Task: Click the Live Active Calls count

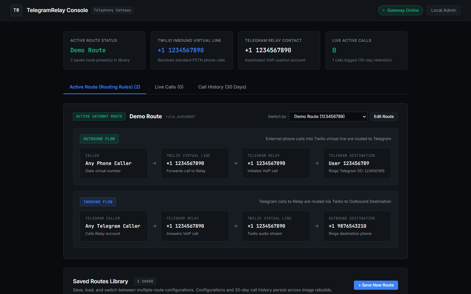Action: [x=334, y=50]
